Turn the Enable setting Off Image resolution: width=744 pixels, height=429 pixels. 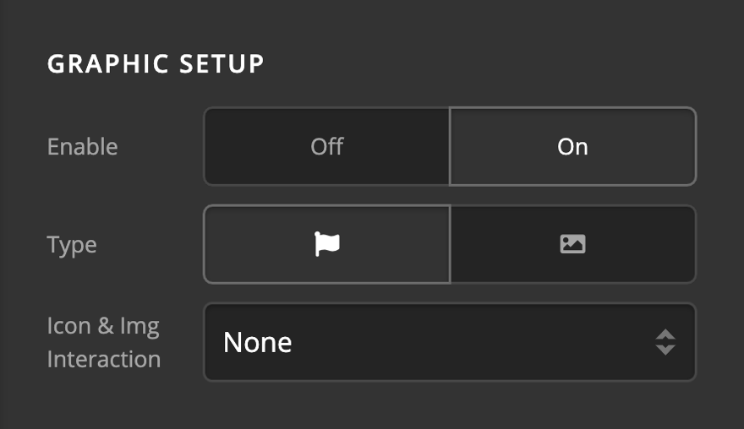(326, 146)
